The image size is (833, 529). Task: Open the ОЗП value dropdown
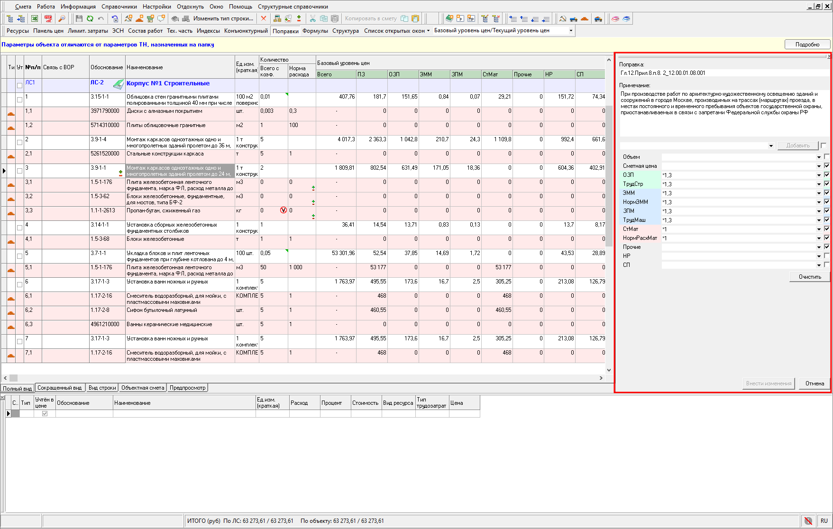coord(819,175)
